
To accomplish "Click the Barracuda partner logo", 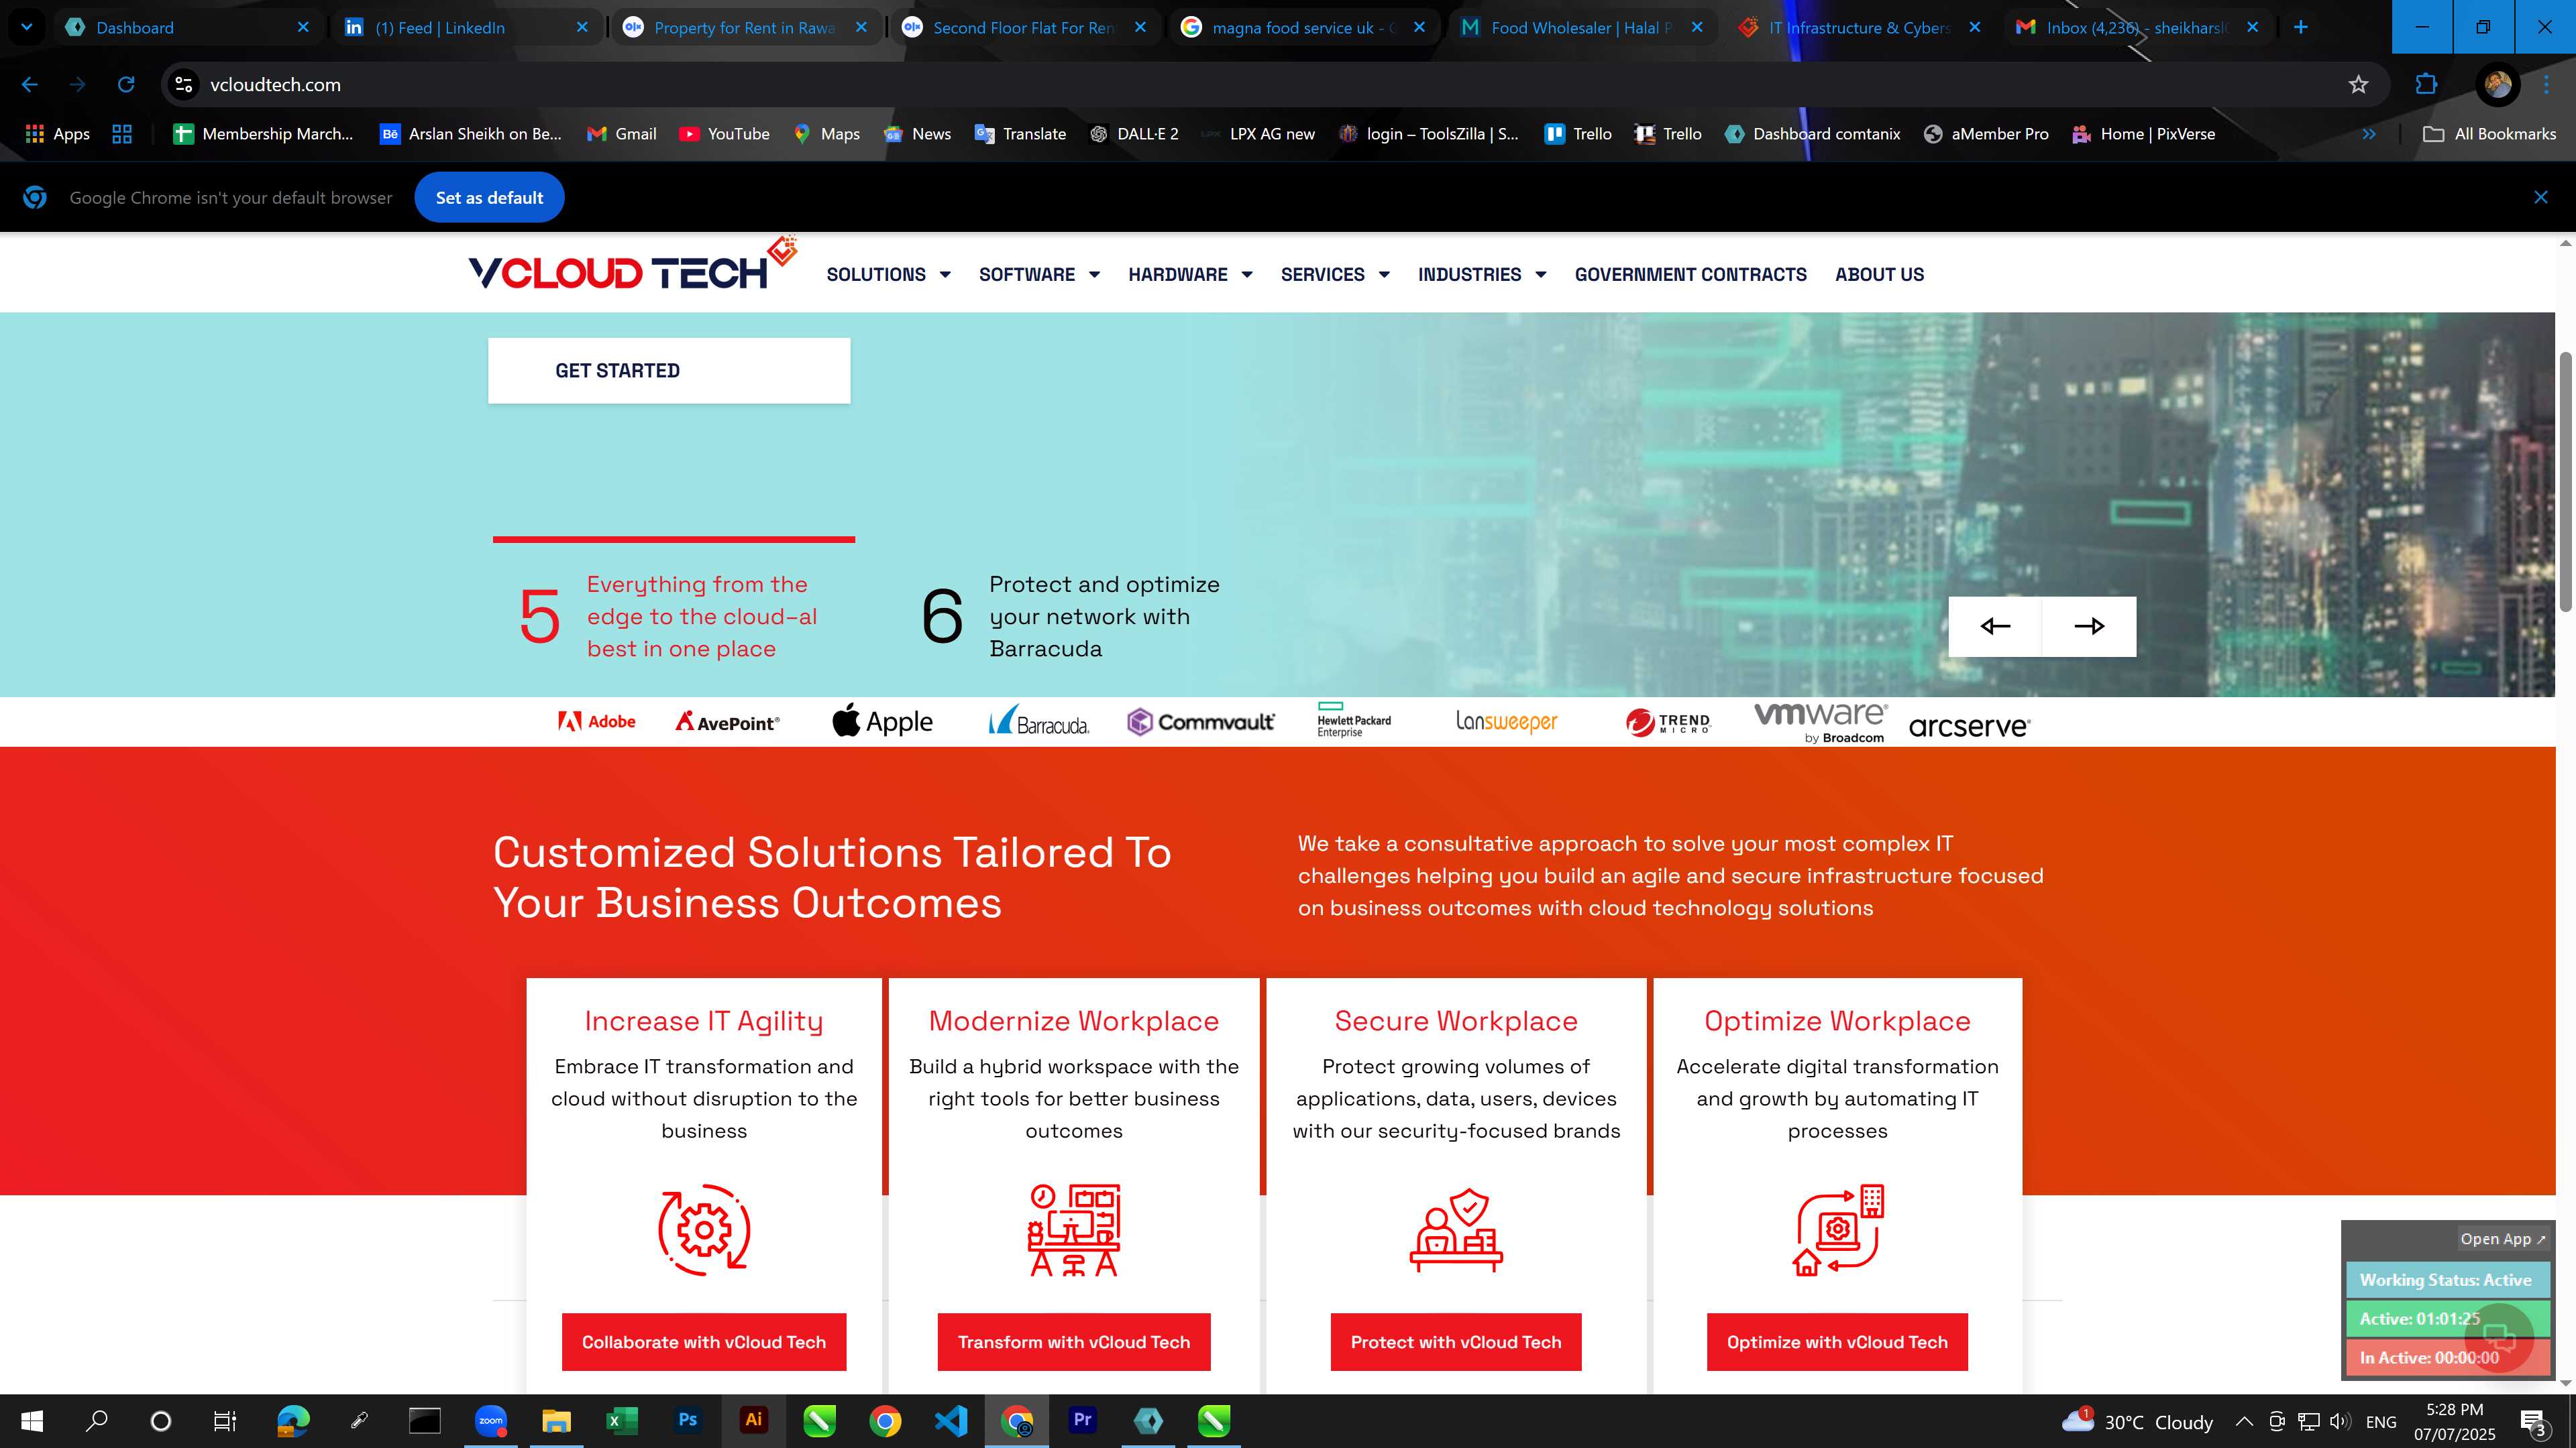I will [1039, 721].
